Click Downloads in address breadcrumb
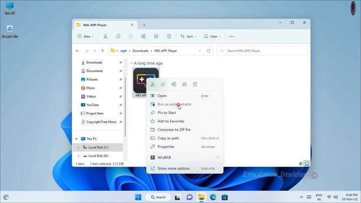 140,51
